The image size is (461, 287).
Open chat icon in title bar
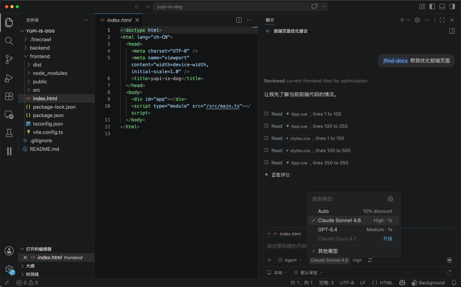tap(314, 6)
